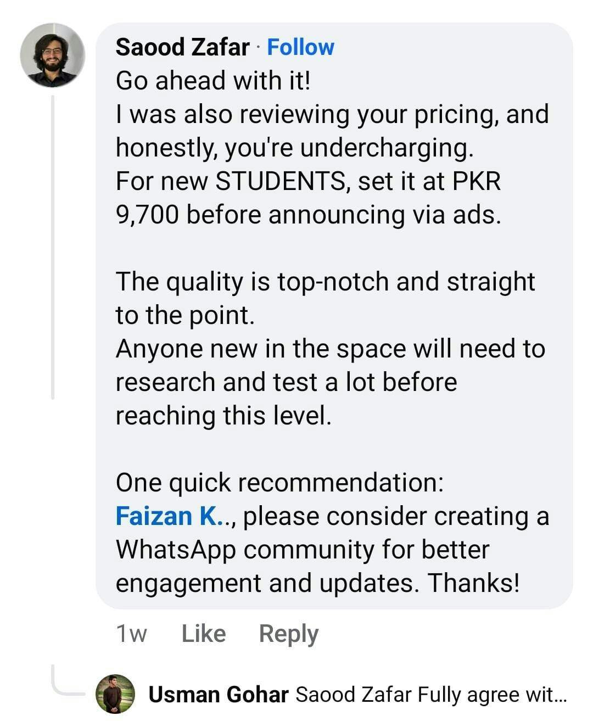Open Usman Gohar's profile name
The image size is (593, 721).
point(218,695)
